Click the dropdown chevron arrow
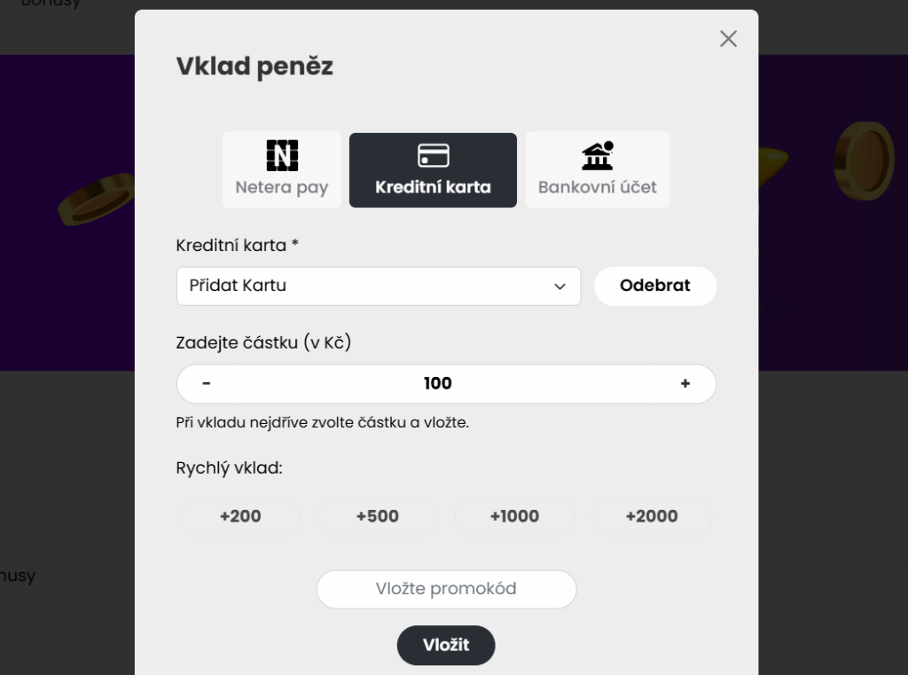The height and width of the screenshot is (675, 908). [x=560, y=286]
